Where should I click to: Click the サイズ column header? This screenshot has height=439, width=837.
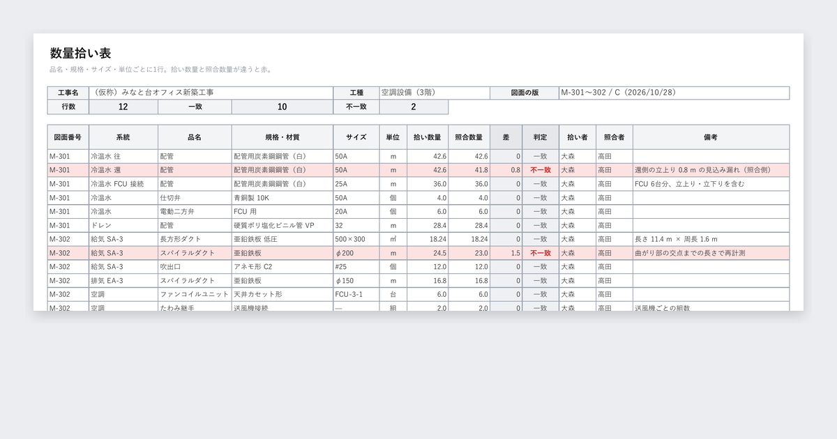pos(356,137)
